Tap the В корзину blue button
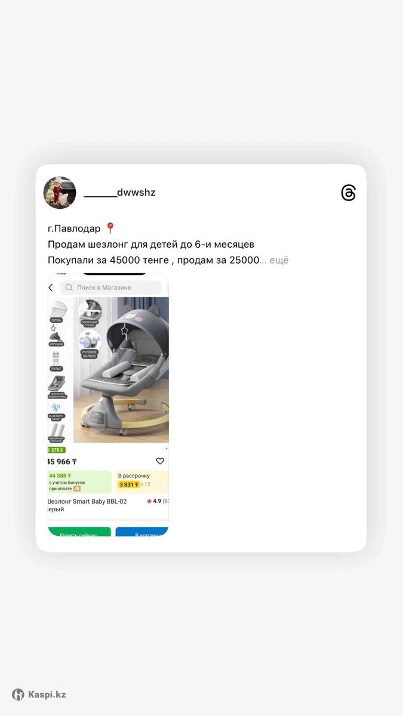 click(x=142, y=532)
